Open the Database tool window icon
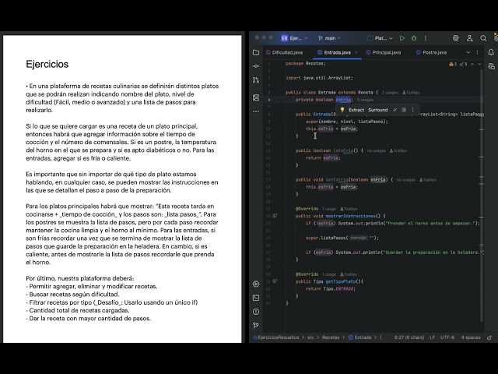 pos(491,66)
